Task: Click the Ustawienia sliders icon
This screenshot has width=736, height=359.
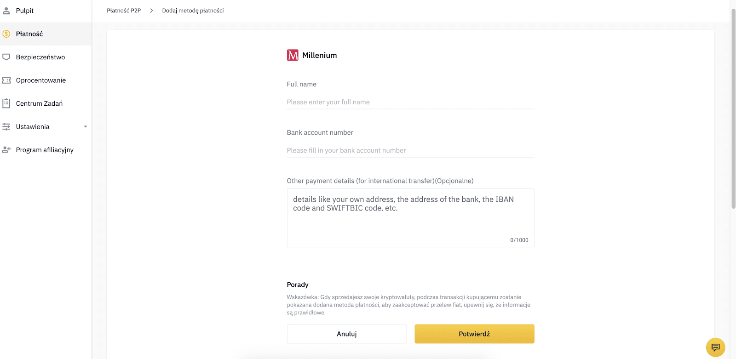Action: click(x=6, y=126)
